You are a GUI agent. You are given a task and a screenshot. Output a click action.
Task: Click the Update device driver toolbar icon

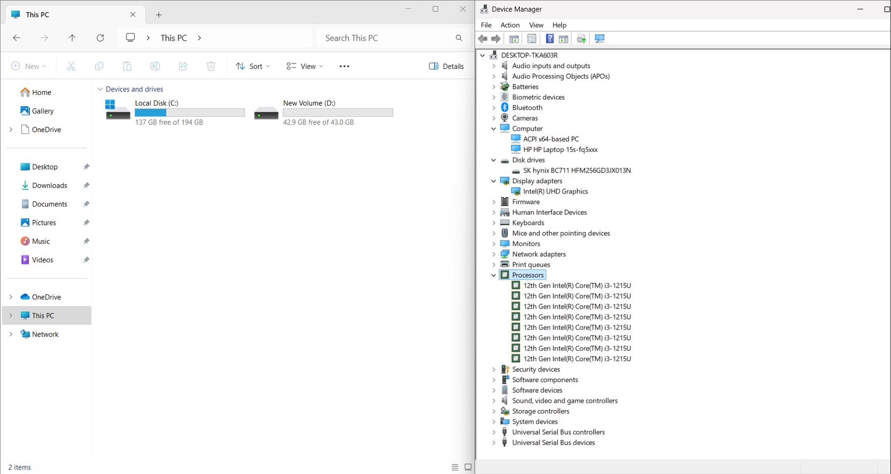point(581,39)
